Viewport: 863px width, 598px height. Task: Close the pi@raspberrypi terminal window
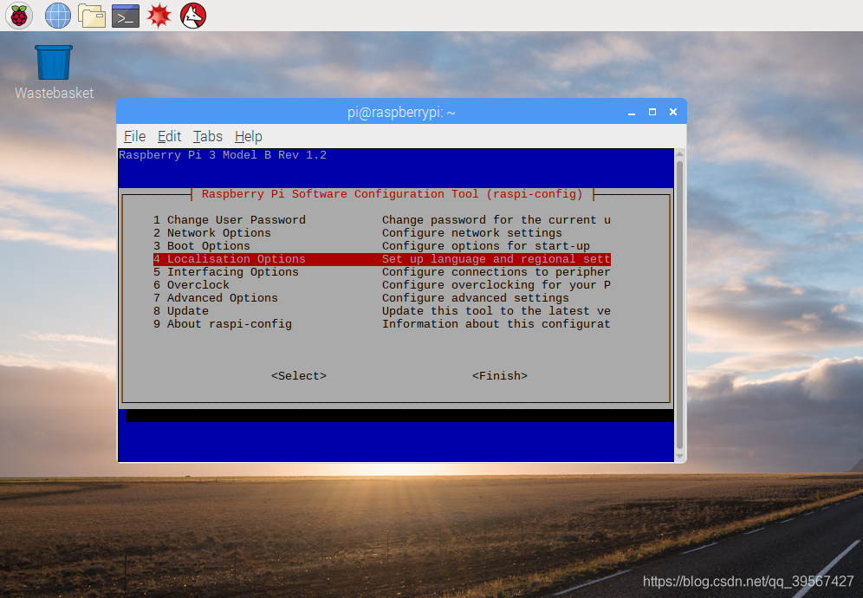pos(673,113)
